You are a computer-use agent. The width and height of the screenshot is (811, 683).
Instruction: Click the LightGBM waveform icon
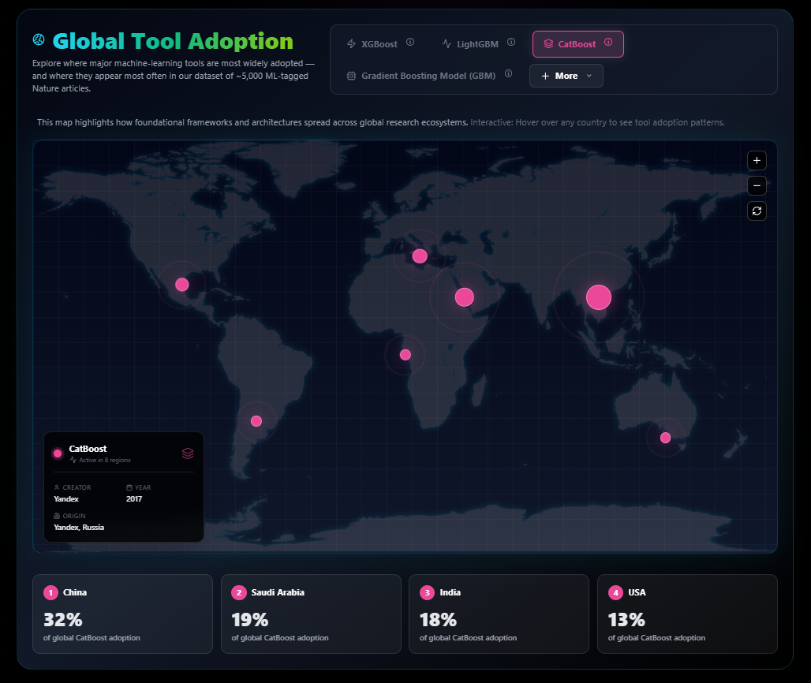(x=447, y=43)
